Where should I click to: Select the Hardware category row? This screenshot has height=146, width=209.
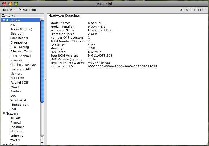[20, 20]
